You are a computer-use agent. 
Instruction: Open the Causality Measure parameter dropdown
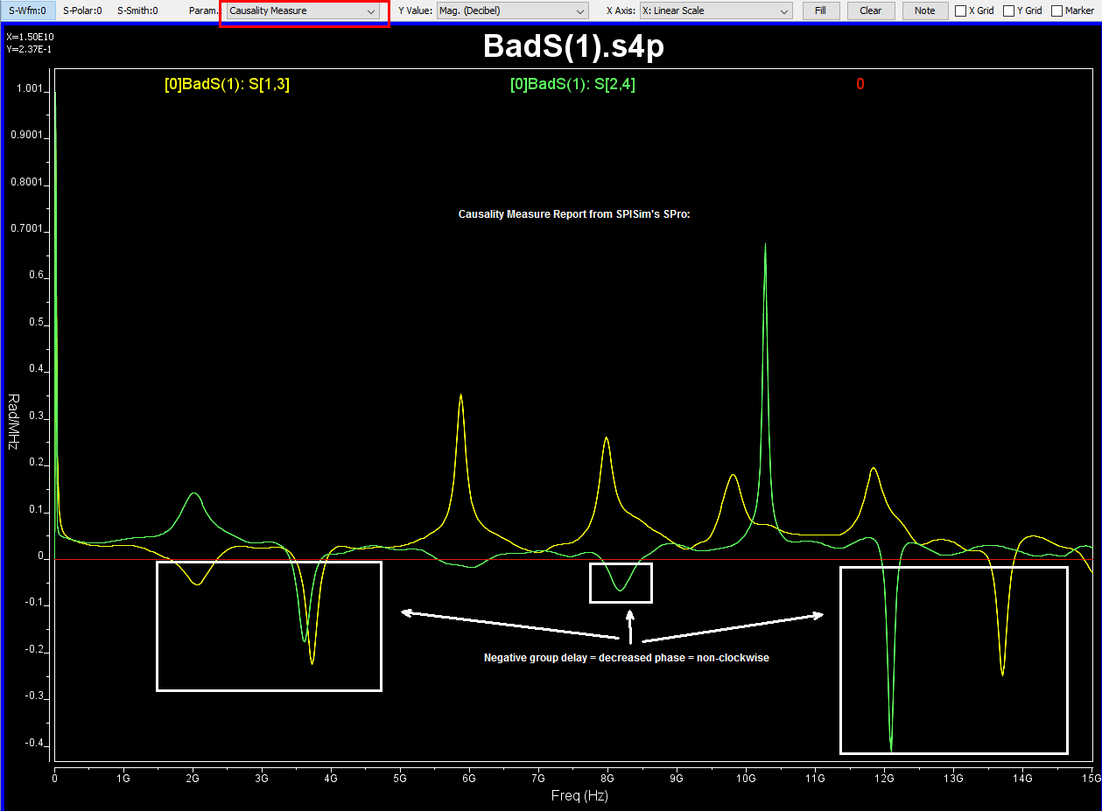303,11
